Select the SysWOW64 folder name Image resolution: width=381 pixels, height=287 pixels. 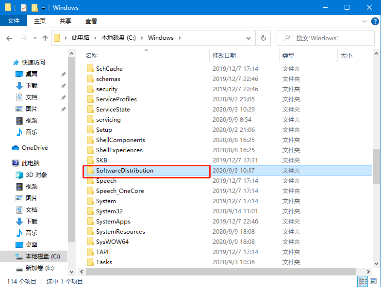coord(112,242)
